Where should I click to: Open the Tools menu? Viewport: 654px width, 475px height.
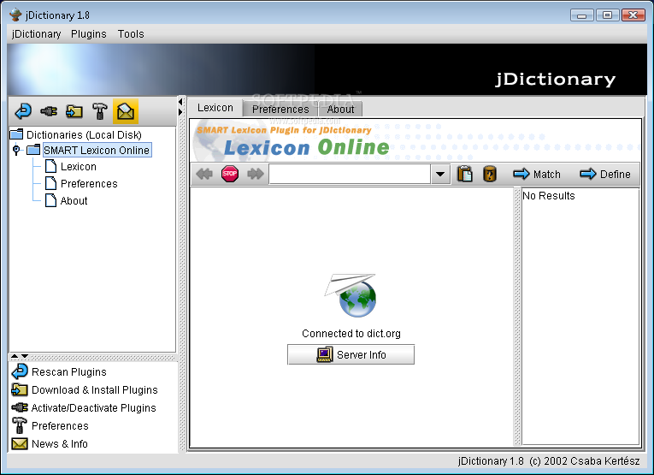[131, 34]
